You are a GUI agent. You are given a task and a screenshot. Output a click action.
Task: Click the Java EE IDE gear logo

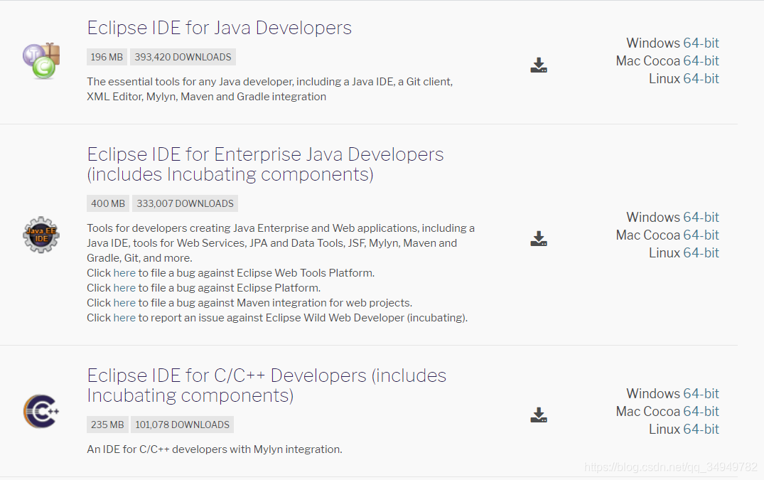41,235
